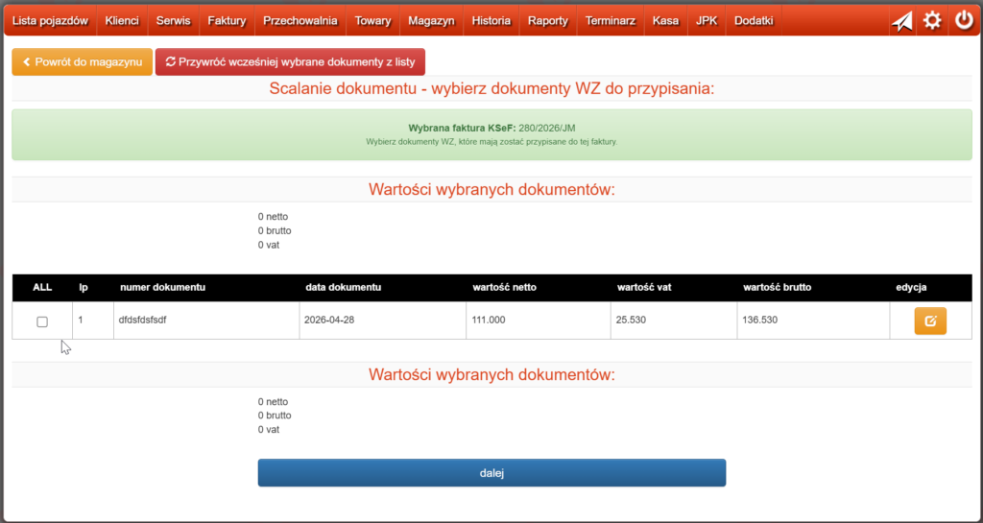Tick the checkbox for document dfdsfdsfsdf
This screenshot has height=523, width=983.
[42, 322]
